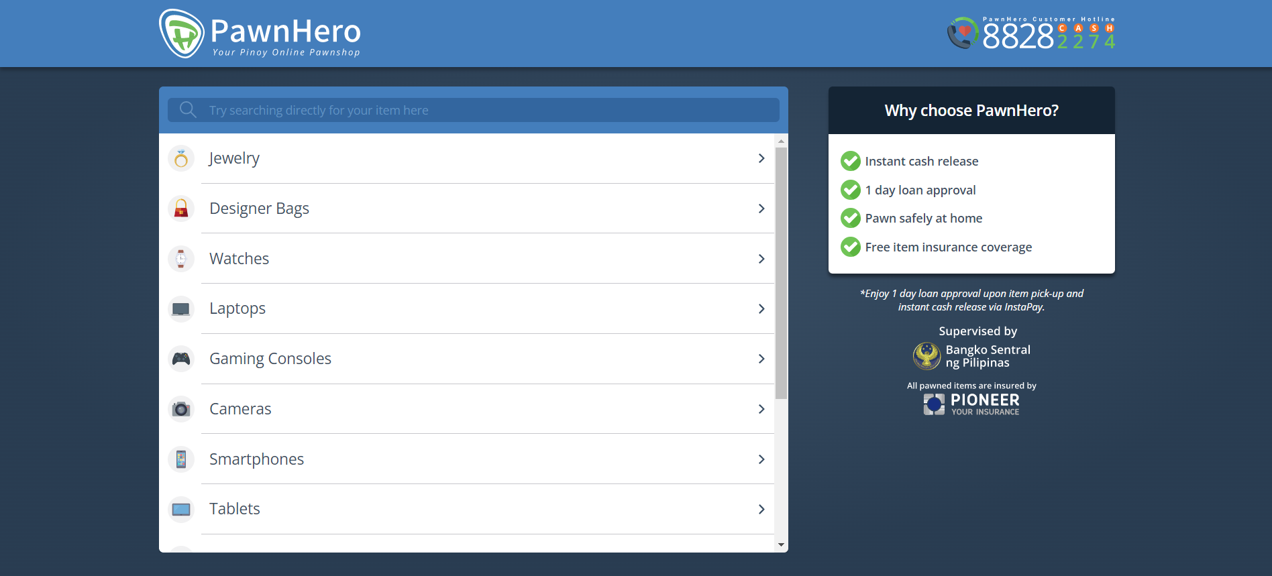Select the Jewelry category label
1272x576 pixels.
click(234, 158)
